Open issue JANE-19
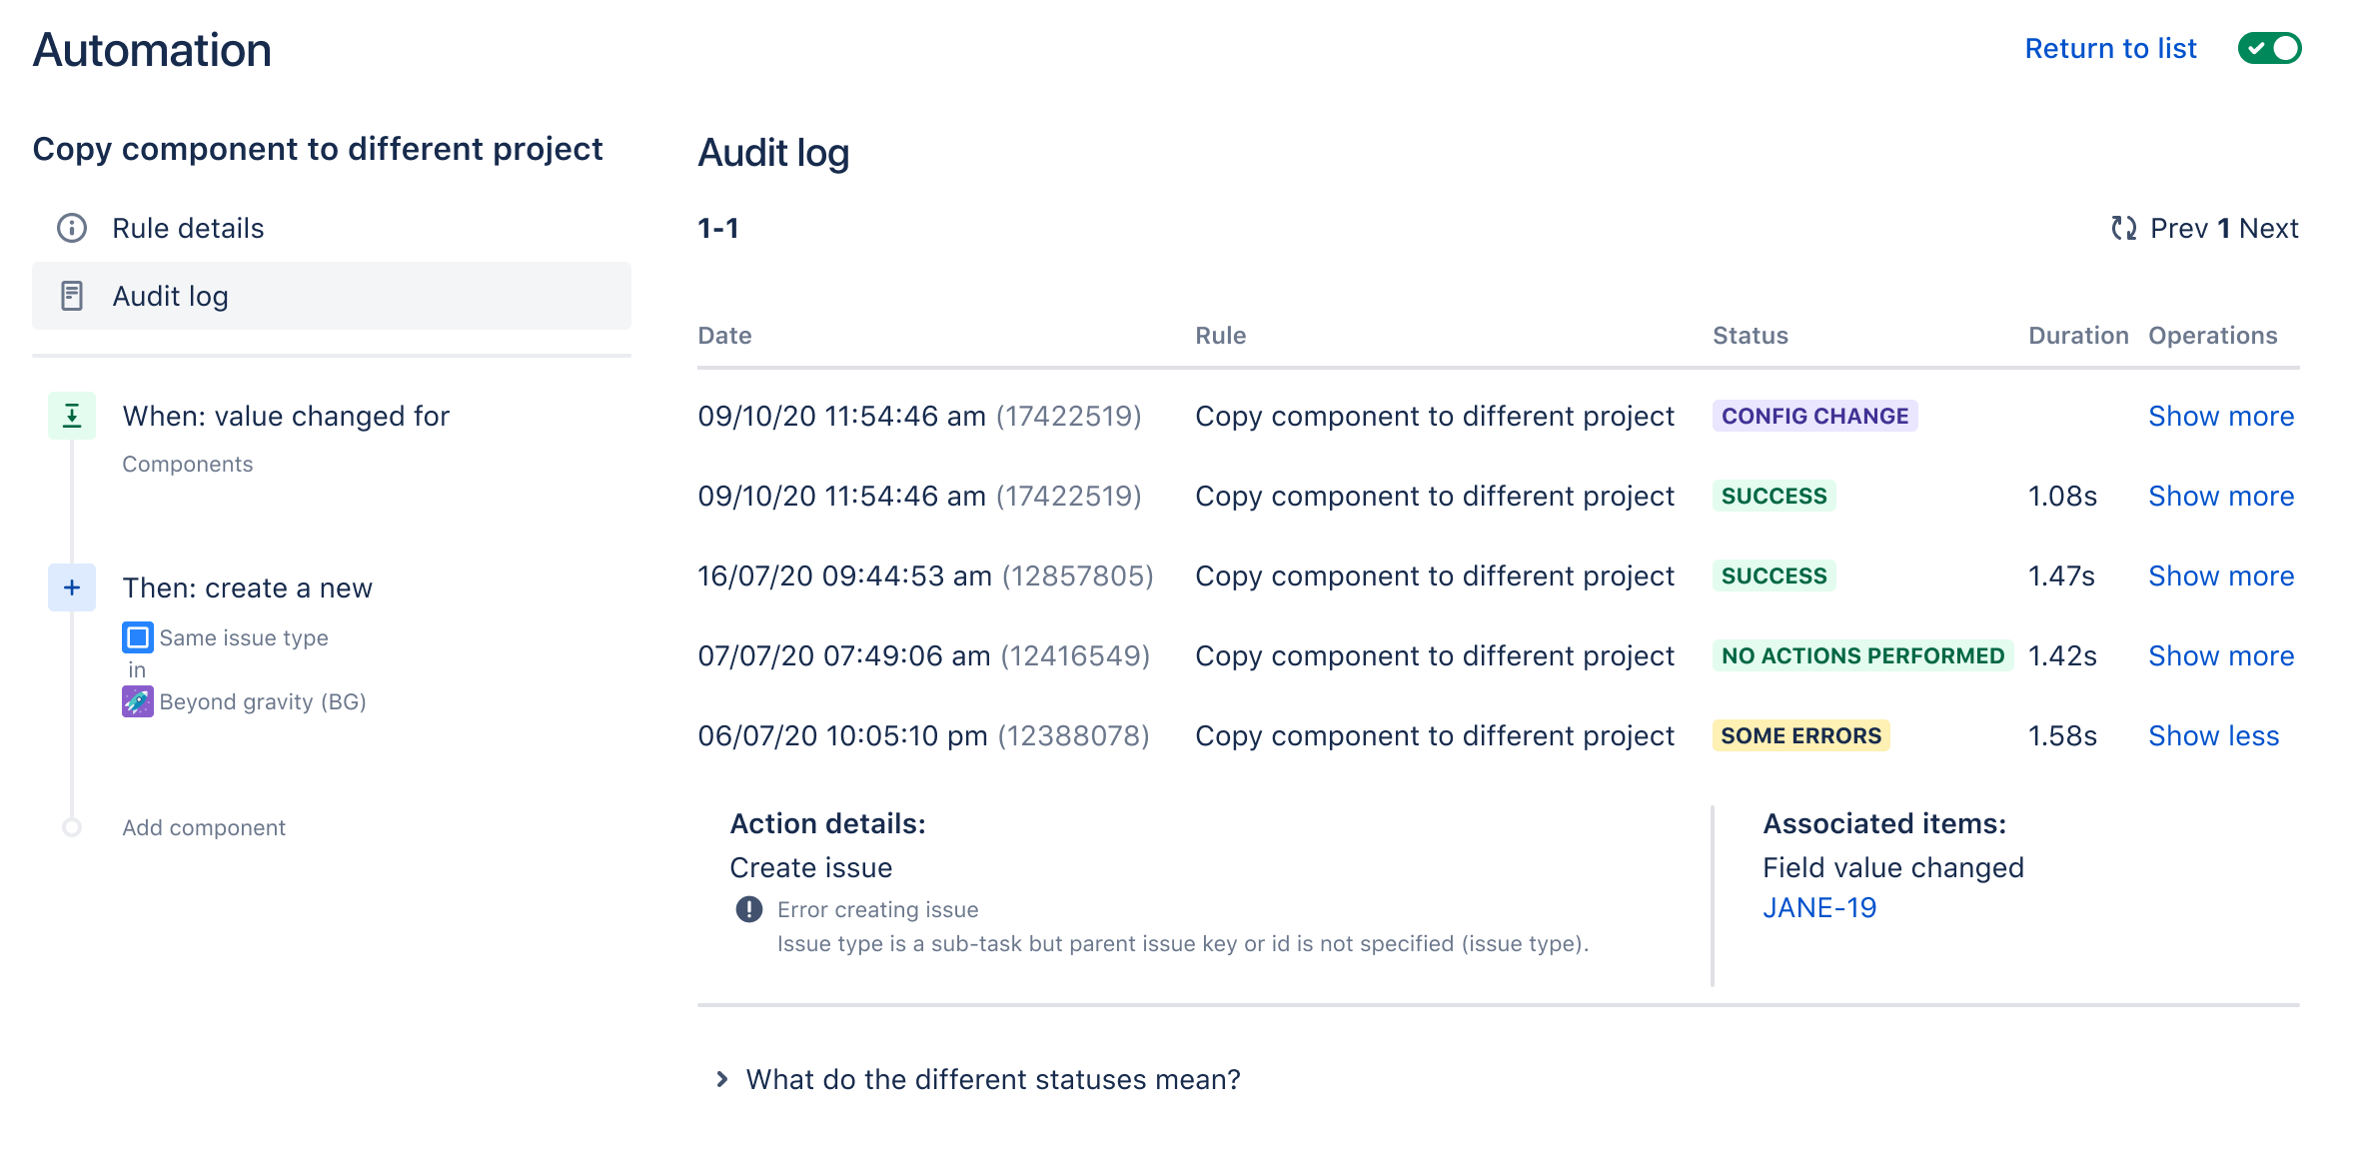This screenshot has width=2366, height=1165. click(x=1818, y=907)
